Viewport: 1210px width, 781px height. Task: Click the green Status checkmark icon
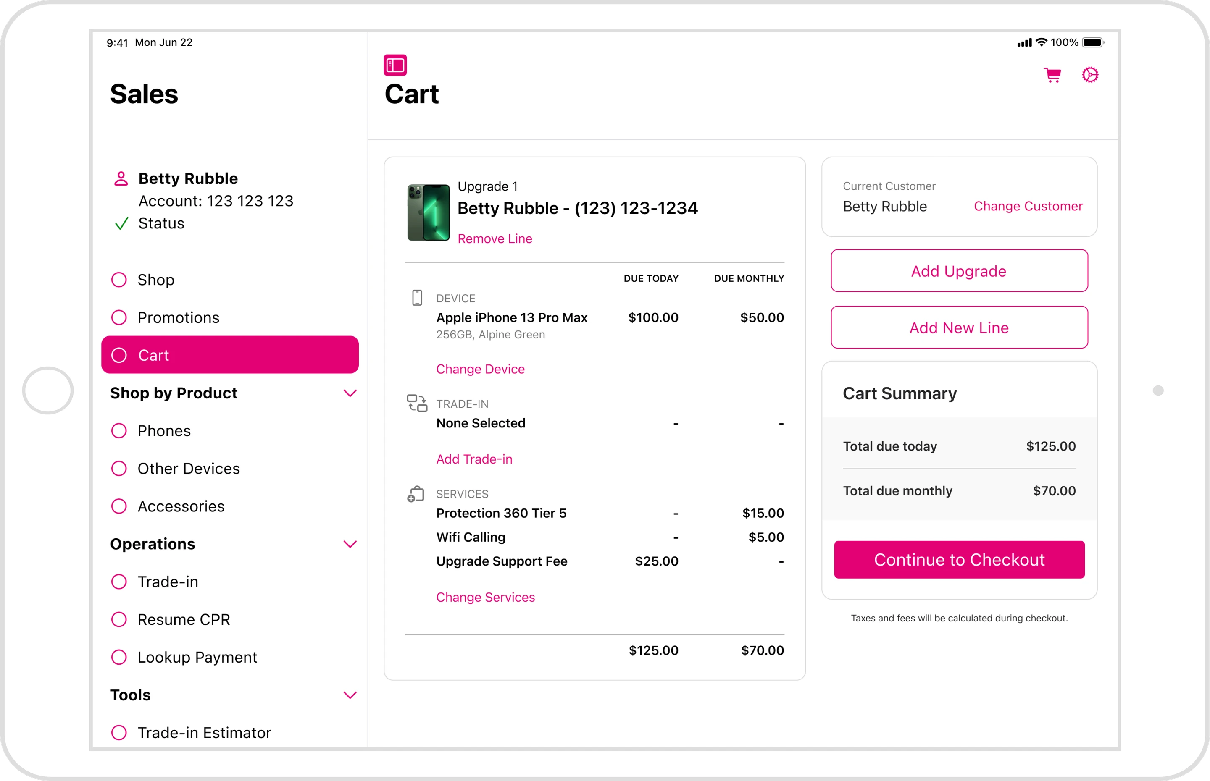(121, 223)
